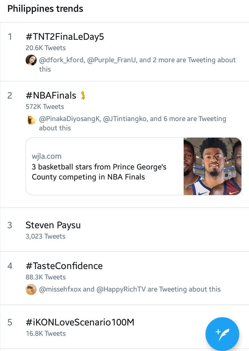This screenshot has width=249, height=351.
Task: Tap the compose tweet floating button
Action: pyautogui.click(x=222, y=334)
